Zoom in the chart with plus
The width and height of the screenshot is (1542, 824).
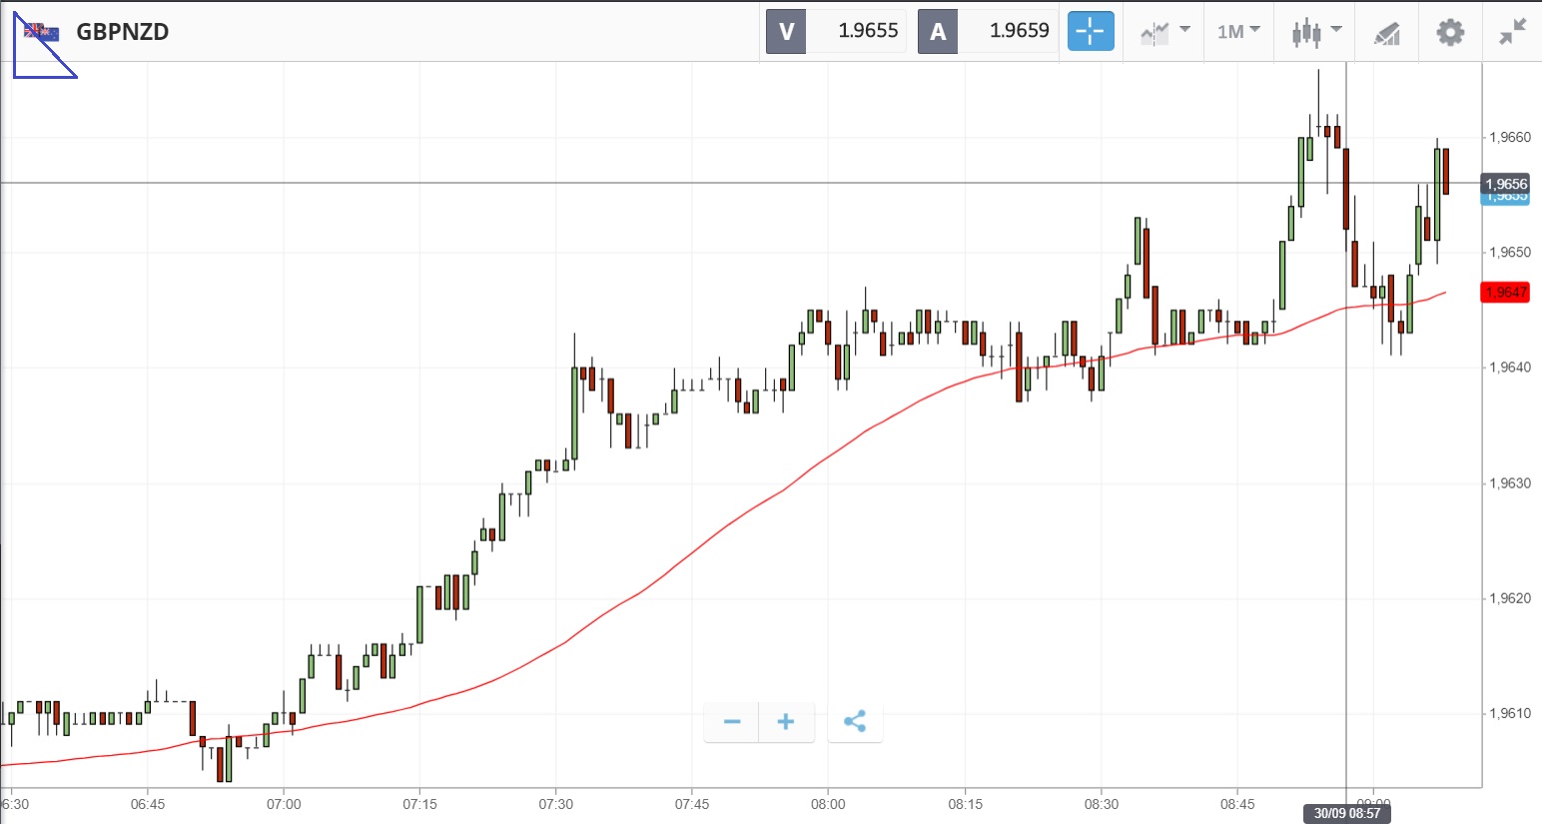point(786,721)
